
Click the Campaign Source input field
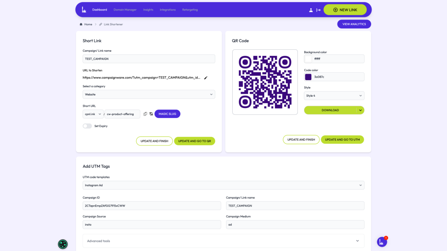coord(151,224)
